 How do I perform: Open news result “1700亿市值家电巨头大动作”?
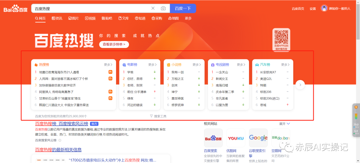pos(112,160)
